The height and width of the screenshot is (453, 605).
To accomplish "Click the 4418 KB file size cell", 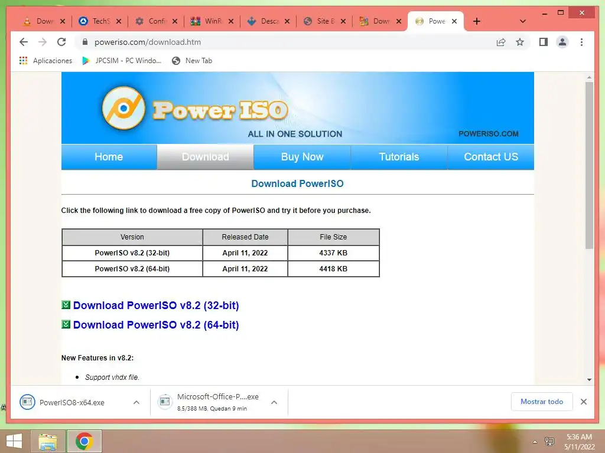I will click(x=333, y=268).
